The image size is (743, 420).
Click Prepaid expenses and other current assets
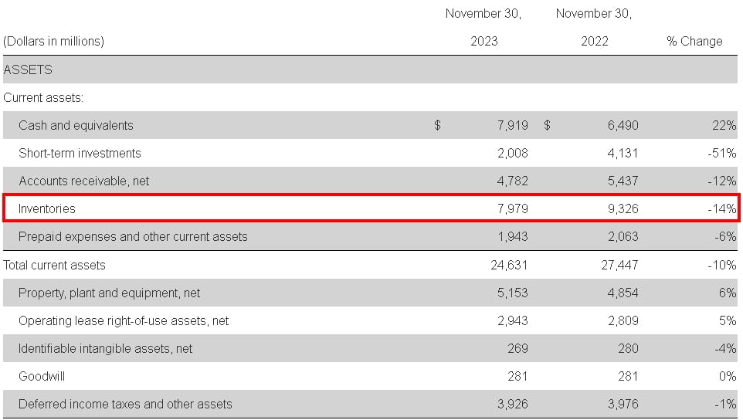[133, 237]
